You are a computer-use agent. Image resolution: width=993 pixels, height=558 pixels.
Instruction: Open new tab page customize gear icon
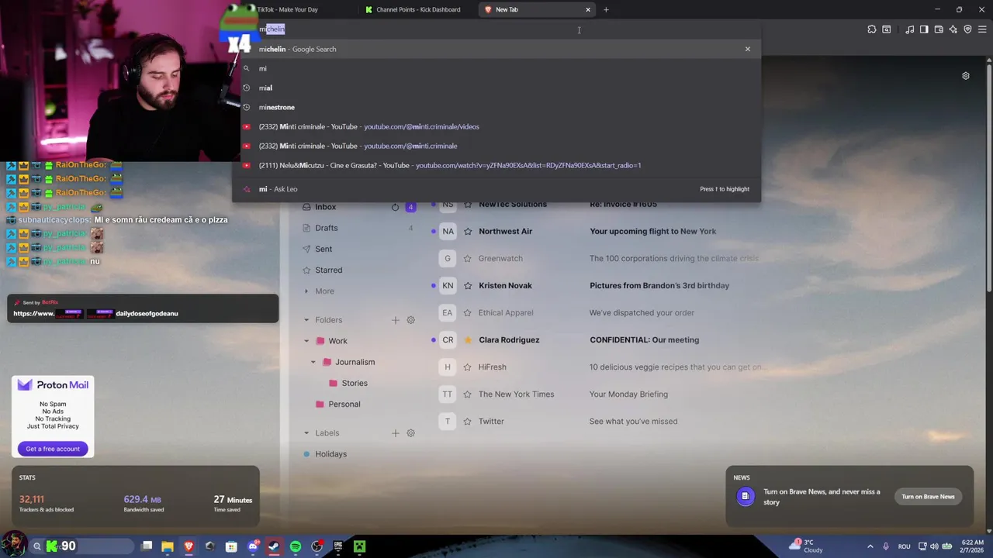point(966,76)
